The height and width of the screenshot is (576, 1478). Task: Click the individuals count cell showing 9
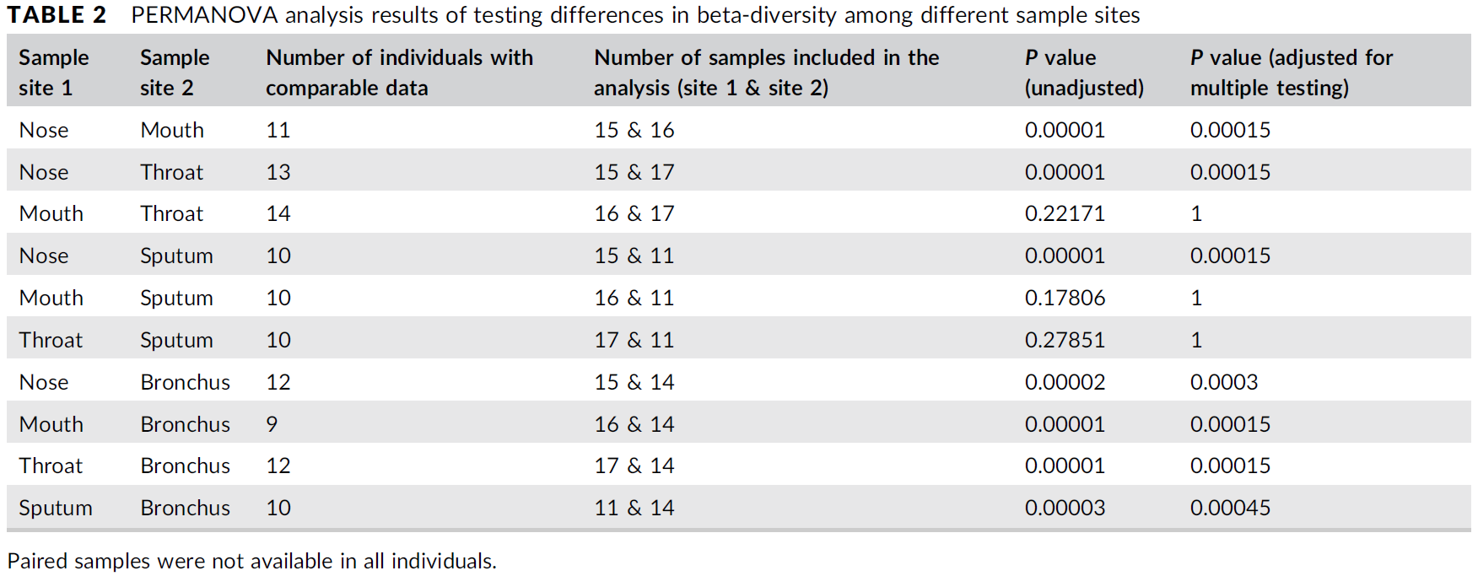coord(272,424)
